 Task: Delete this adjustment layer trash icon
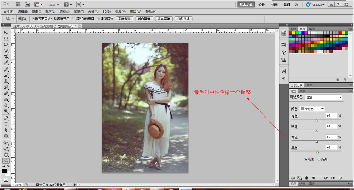[340, 178]
